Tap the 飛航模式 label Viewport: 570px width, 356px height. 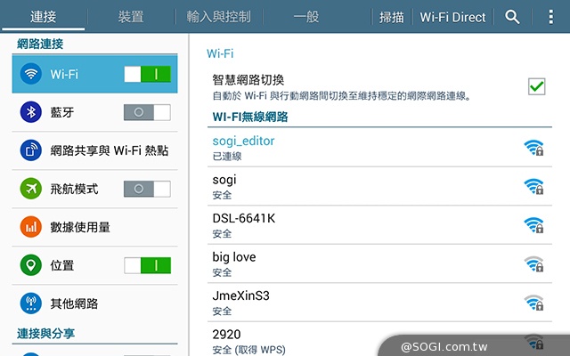74,189
